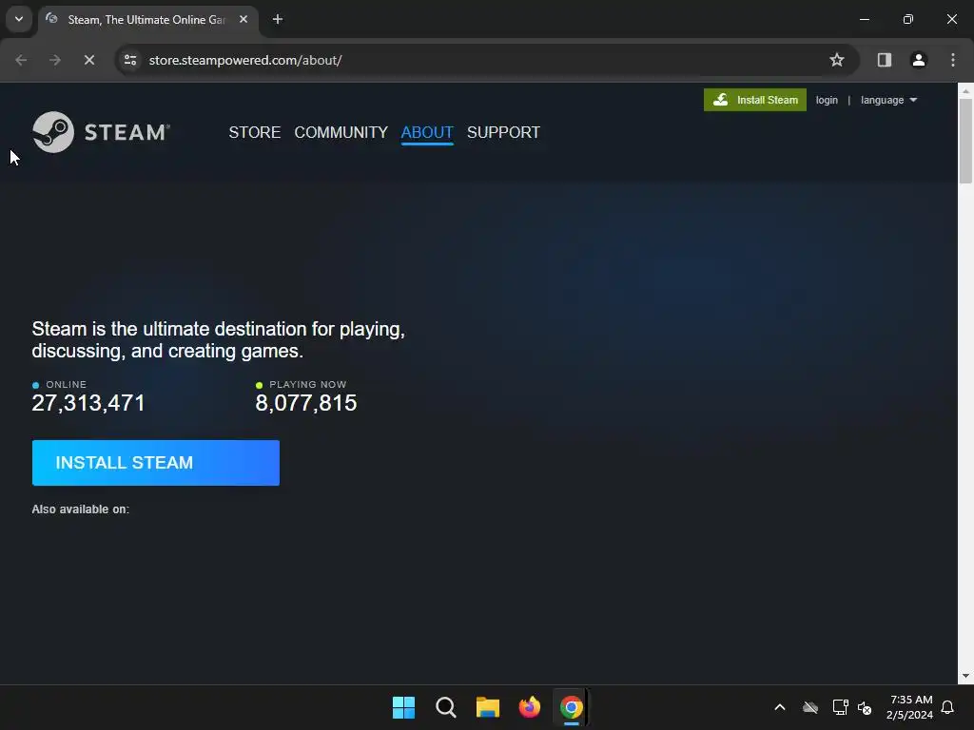This screenshot has height=730, width=974.
Task: Select the Steam browser tab
Action: tap(146, 20)
